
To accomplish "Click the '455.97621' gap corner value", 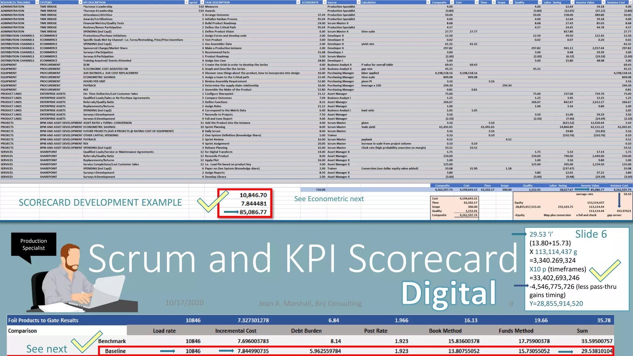I will 624,211.
